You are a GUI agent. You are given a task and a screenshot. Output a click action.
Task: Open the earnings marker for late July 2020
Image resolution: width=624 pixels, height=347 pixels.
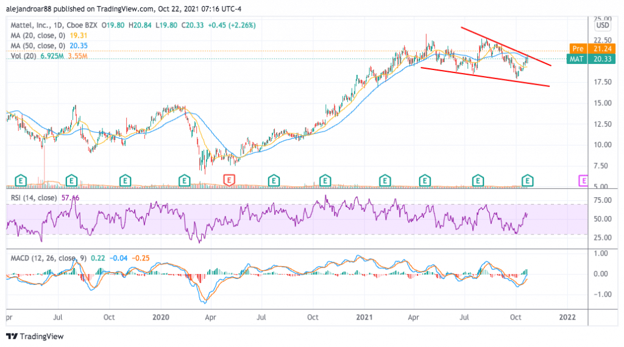pos(274,180)
